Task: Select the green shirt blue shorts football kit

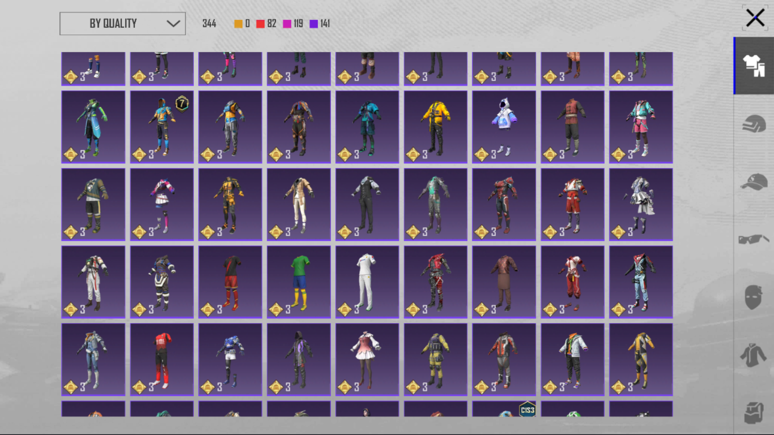Action: coord(299,282)
